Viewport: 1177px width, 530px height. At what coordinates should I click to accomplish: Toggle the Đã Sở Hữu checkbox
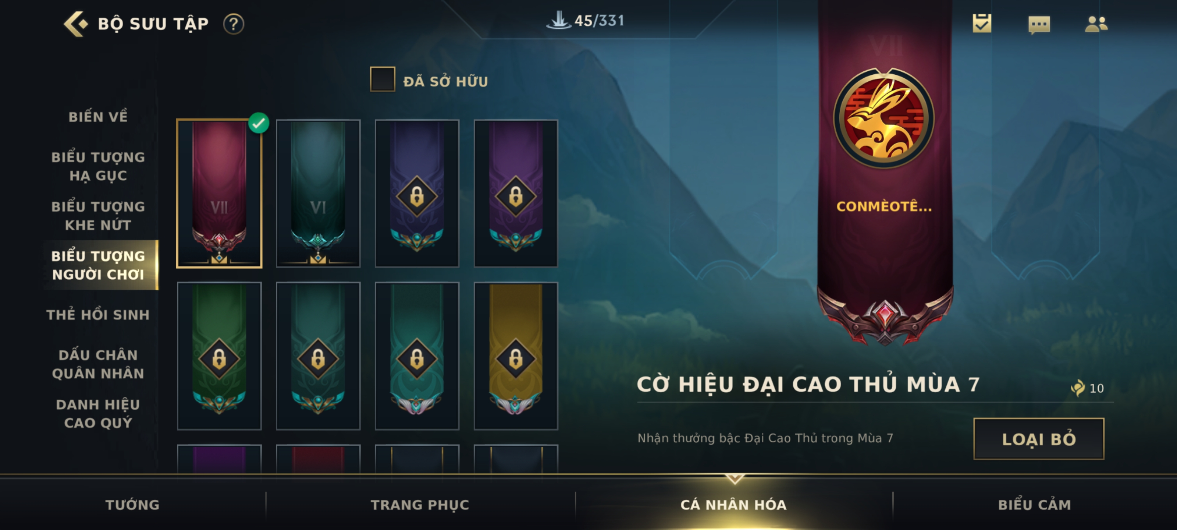coord(383,79)
